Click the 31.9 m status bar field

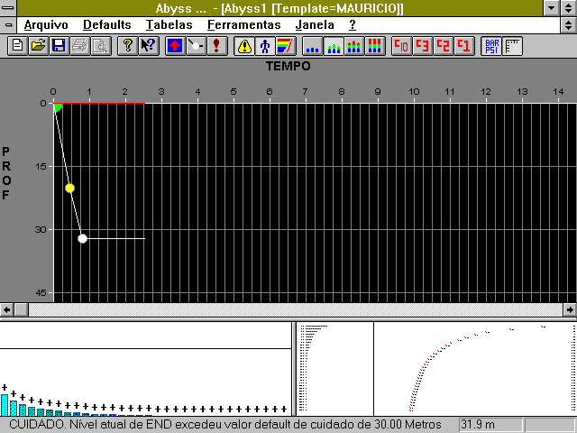point(490,425)
